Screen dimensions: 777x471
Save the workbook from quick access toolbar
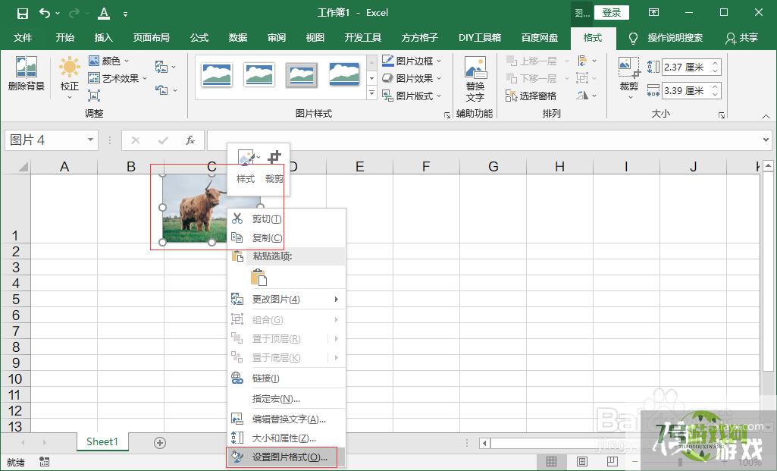click(23, 13)
